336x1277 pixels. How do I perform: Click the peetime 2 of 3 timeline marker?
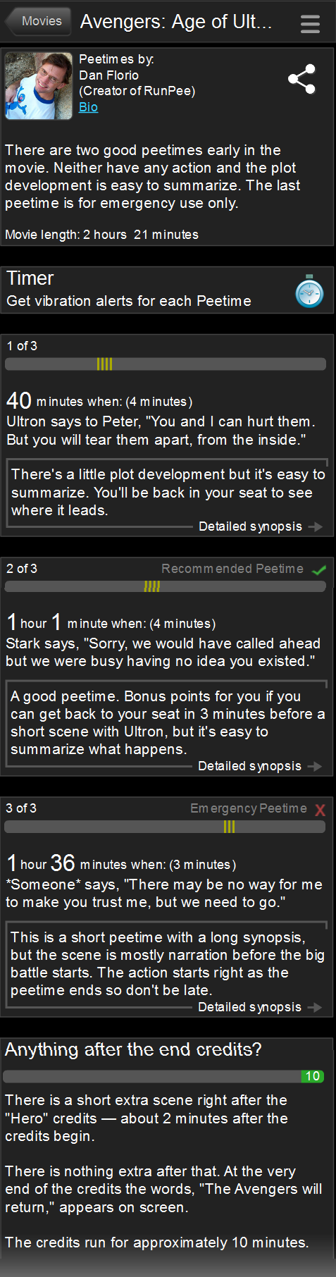click(x=152, y=586)
